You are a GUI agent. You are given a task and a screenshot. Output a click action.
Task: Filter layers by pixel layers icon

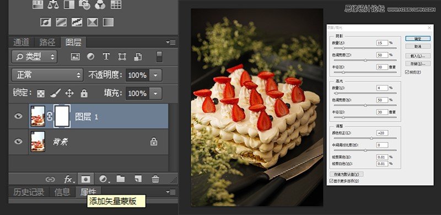[x=75, y=57]
